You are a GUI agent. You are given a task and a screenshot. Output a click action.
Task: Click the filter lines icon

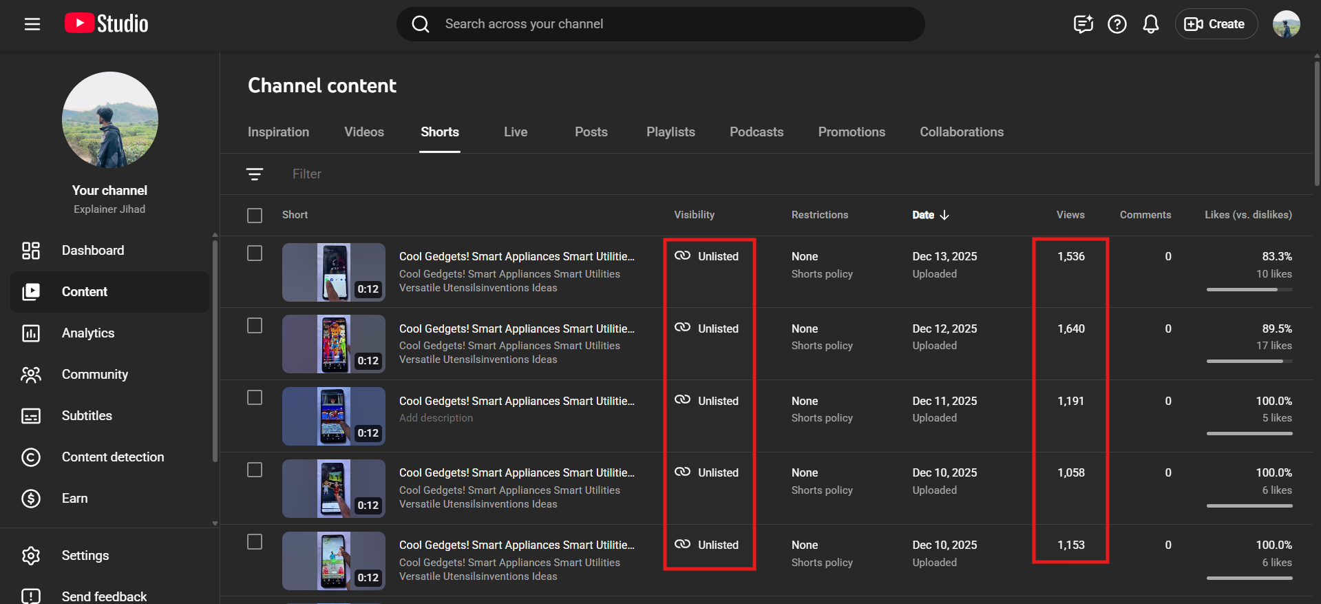[x=255, y=174]
